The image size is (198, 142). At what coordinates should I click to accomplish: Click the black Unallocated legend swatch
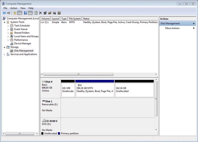tap(42, 133)
